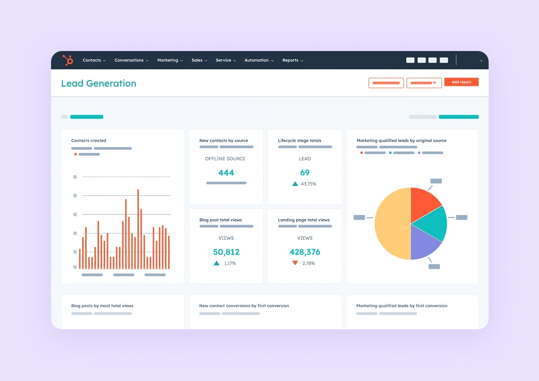Viewport: 539px width, 381px height.
Task: Click the 428,376 landing page views value
Action: 305,252
